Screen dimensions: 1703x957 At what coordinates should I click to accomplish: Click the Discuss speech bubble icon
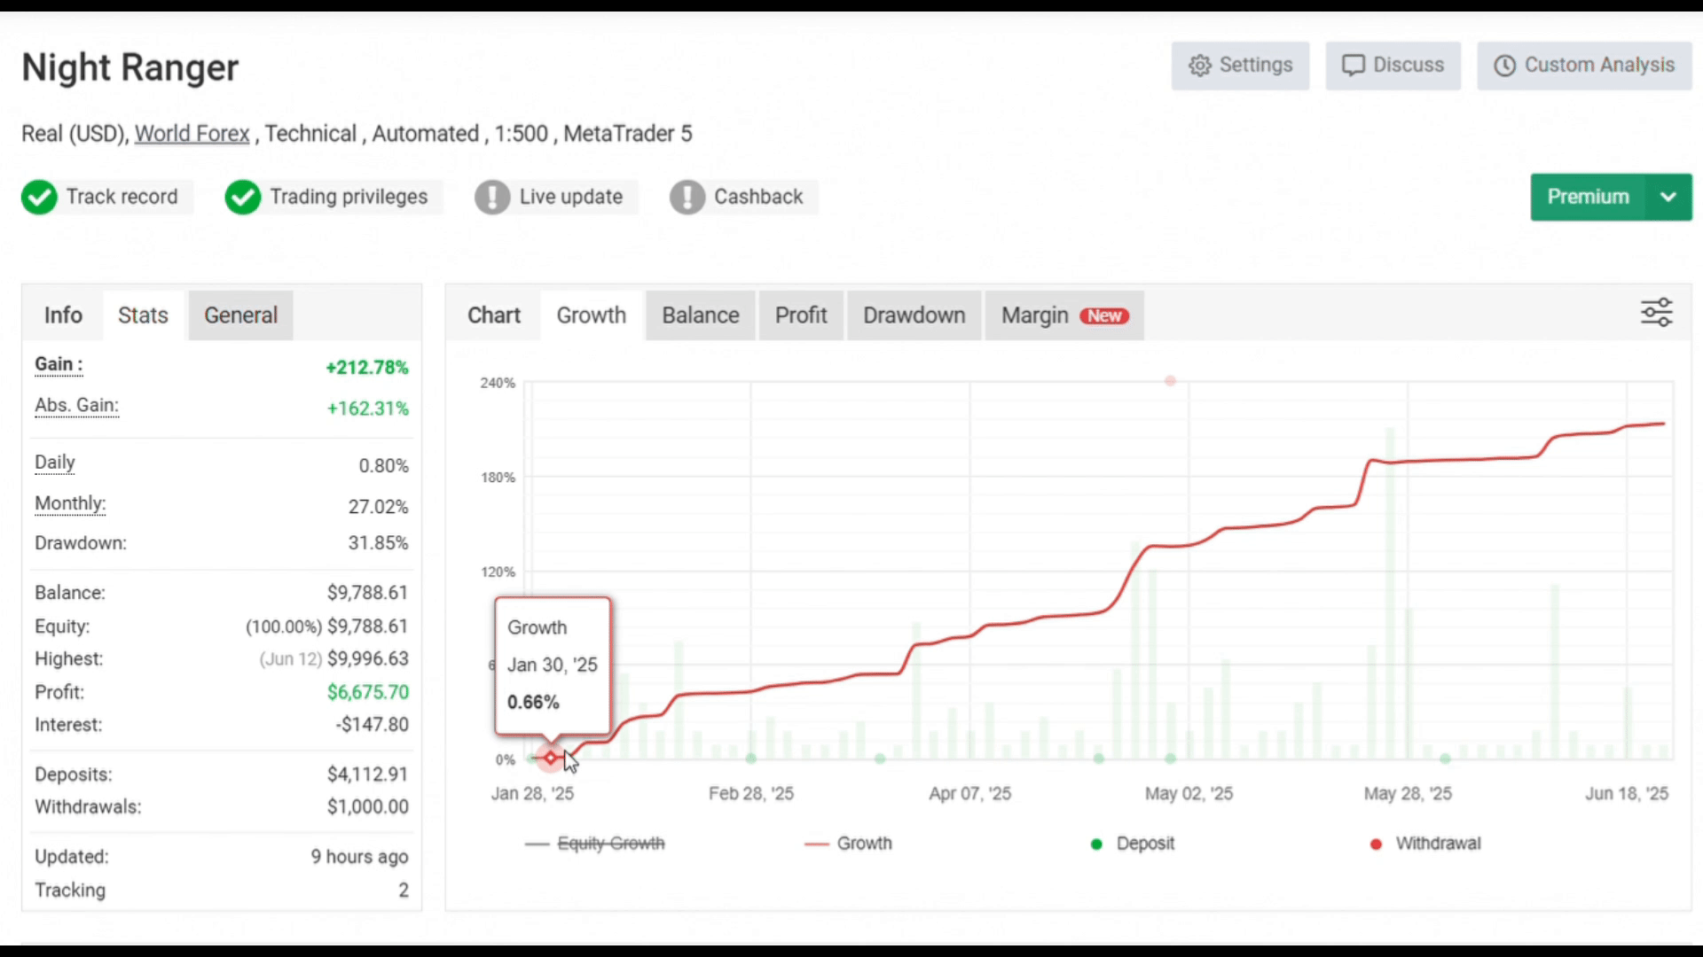coord(1353,66)
